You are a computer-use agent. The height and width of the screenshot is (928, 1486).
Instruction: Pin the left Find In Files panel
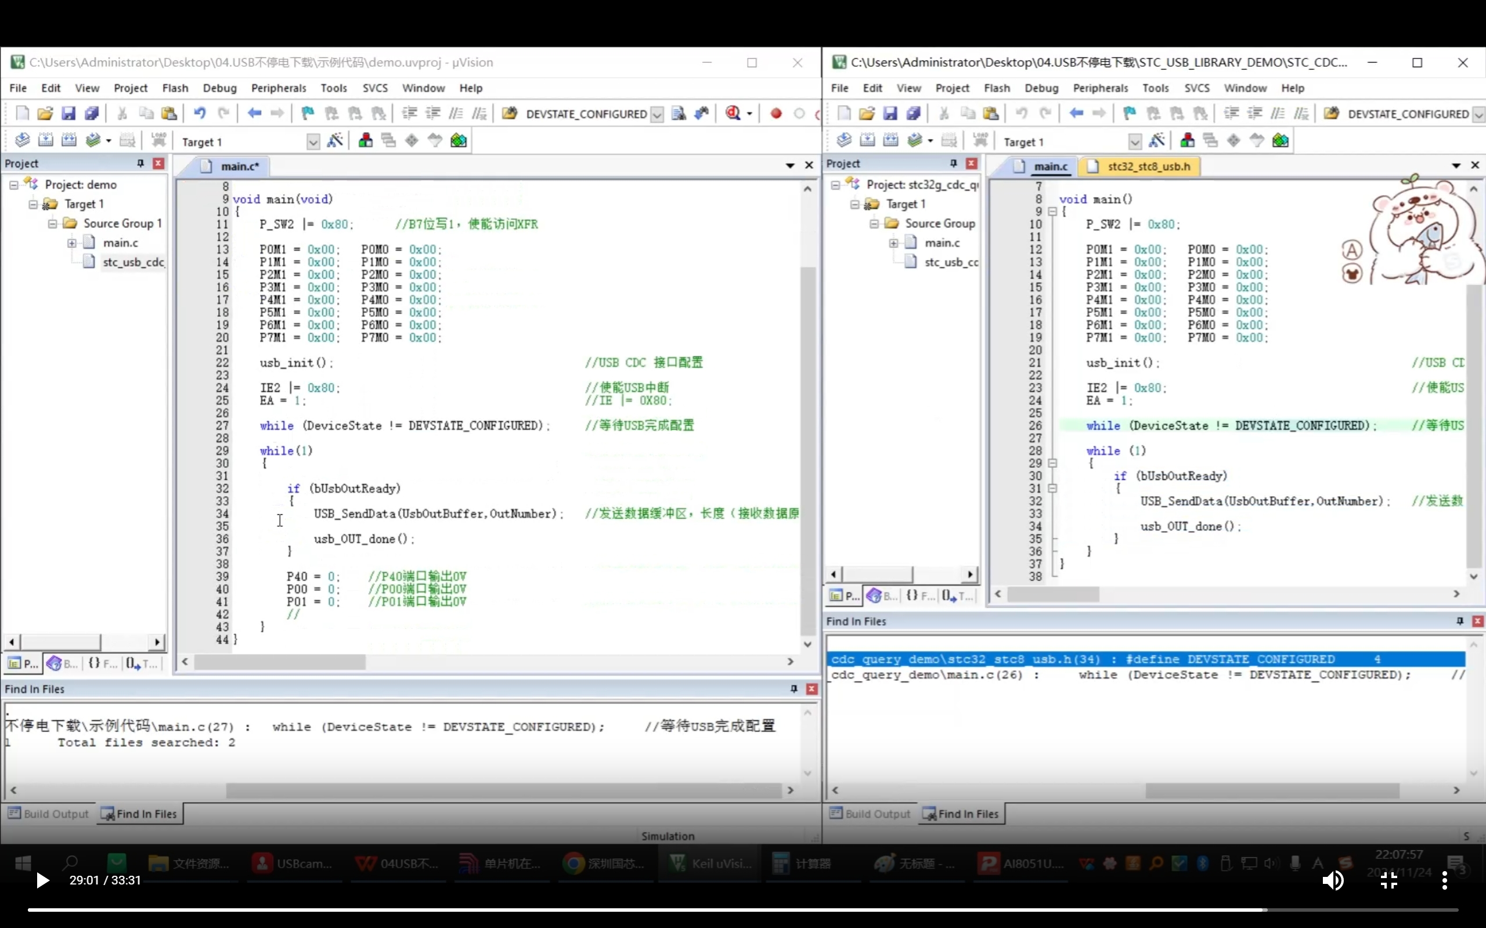point(794,689)
